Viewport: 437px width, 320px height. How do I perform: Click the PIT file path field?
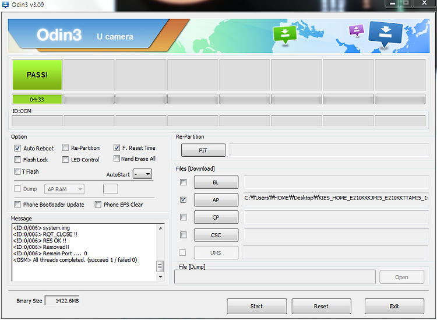click(329, 150)
